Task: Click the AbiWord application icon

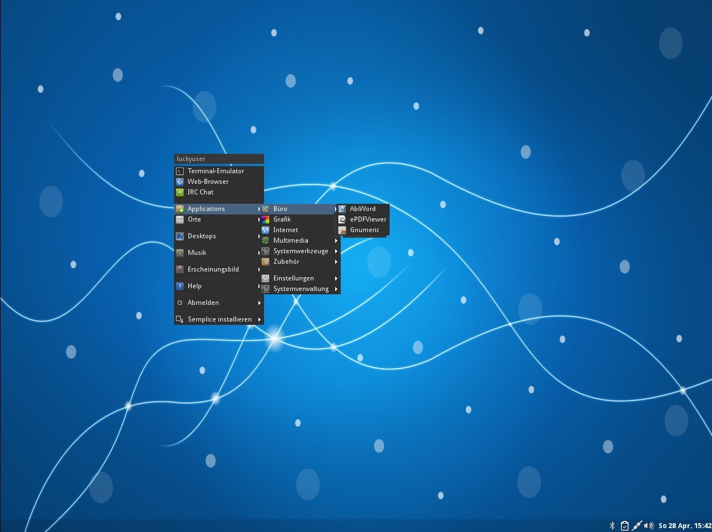Action: click(342, 209)
